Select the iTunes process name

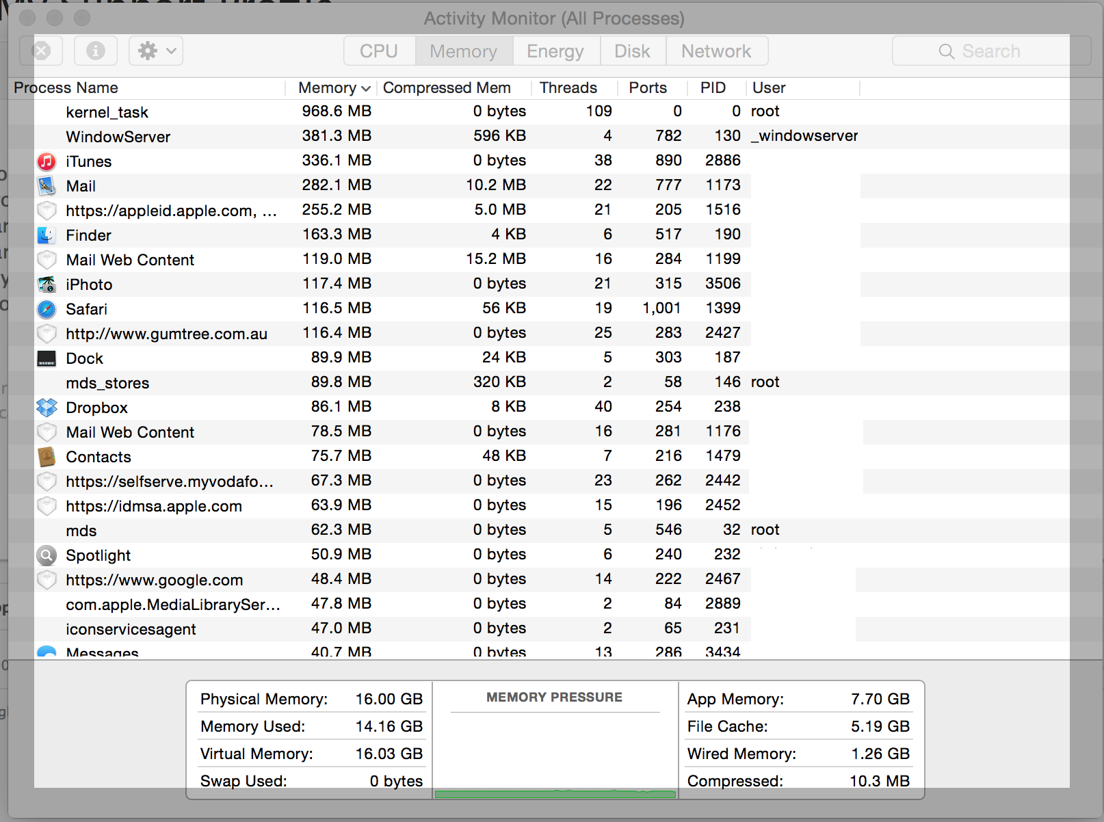pyautogui.click(x=89, y=161)
